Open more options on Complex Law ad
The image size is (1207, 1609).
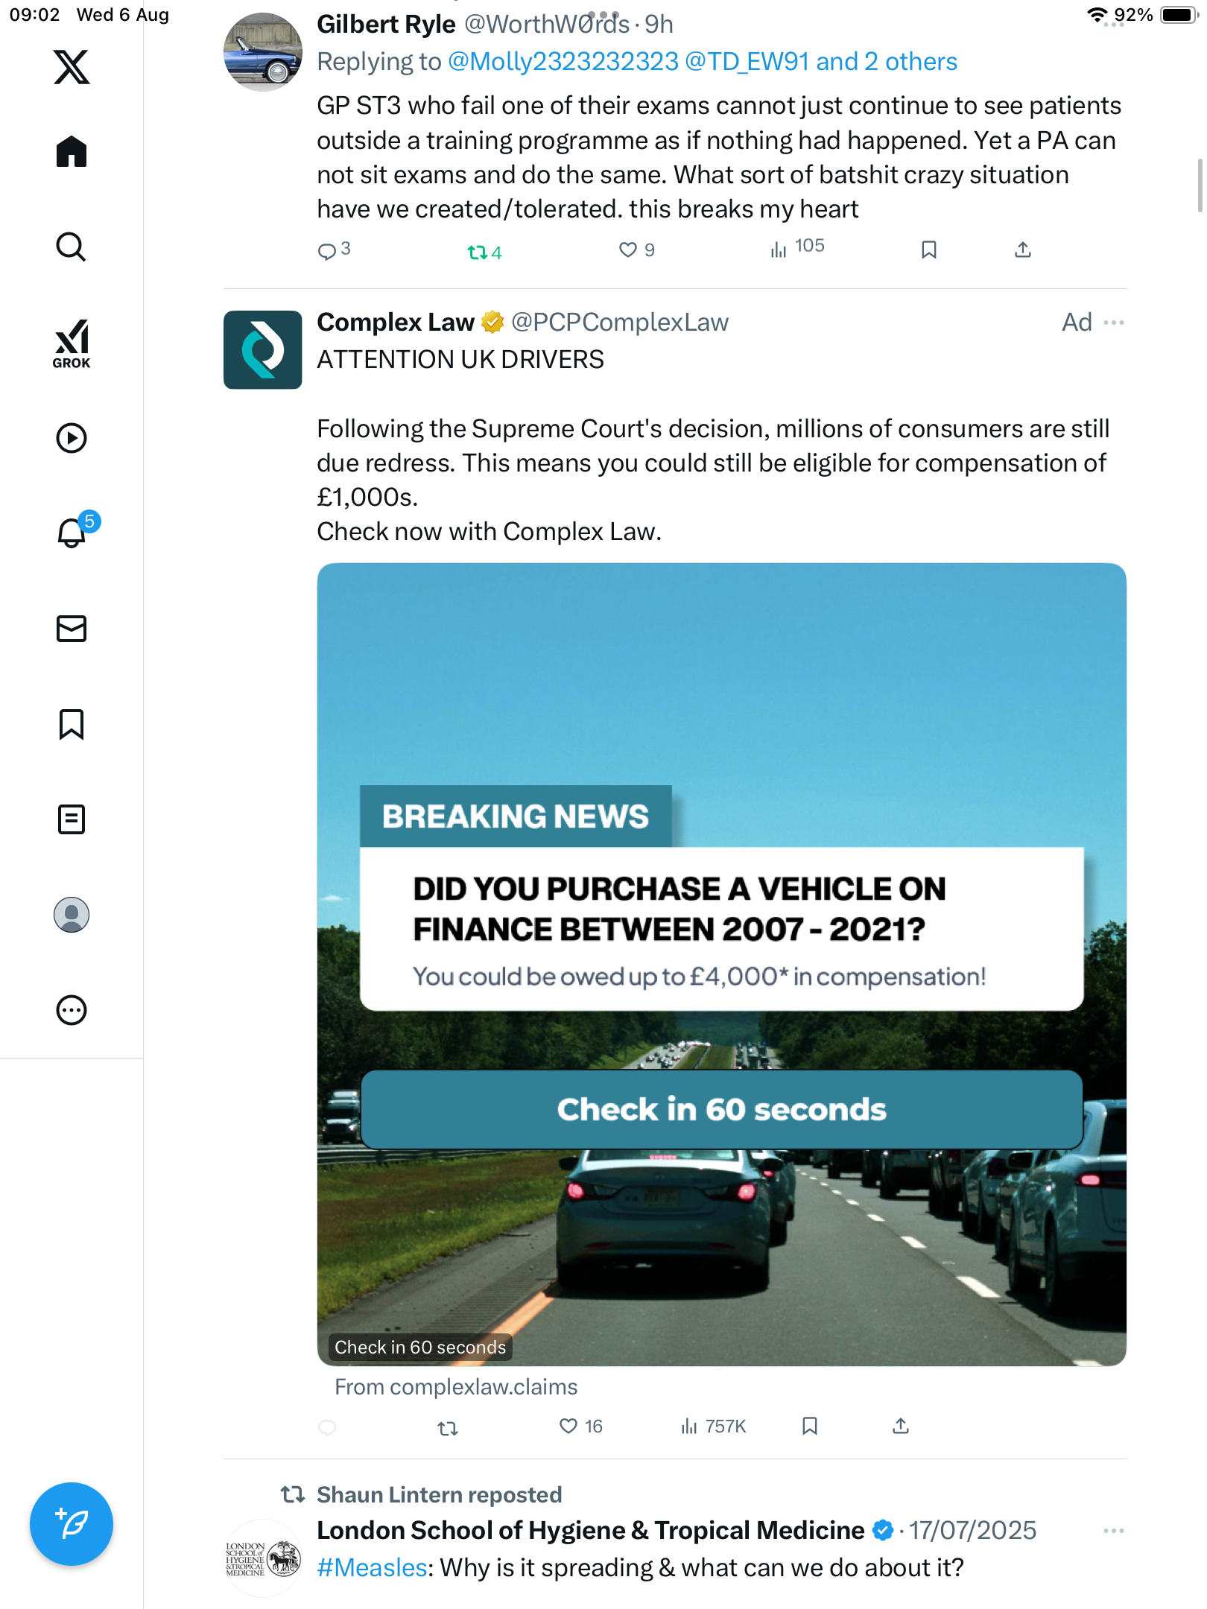click(x=1114, y=323)
